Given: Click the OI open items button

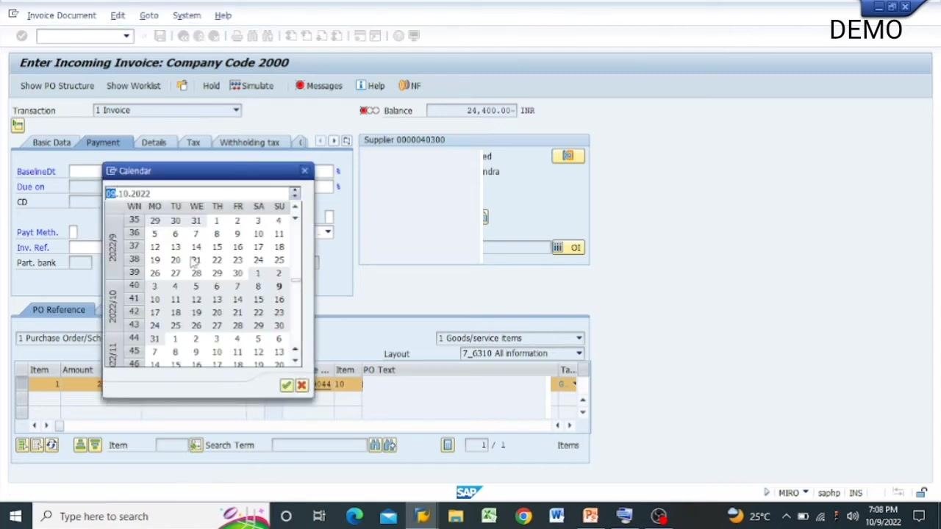Looking at the screenshot, I should tap(568, 248).
